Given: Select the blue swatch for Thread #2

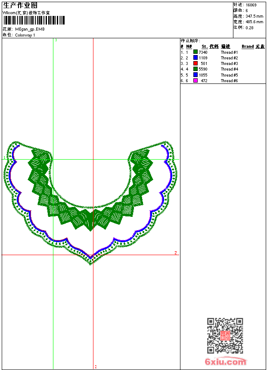Looking at the screenshot, I should pos(196,58).
